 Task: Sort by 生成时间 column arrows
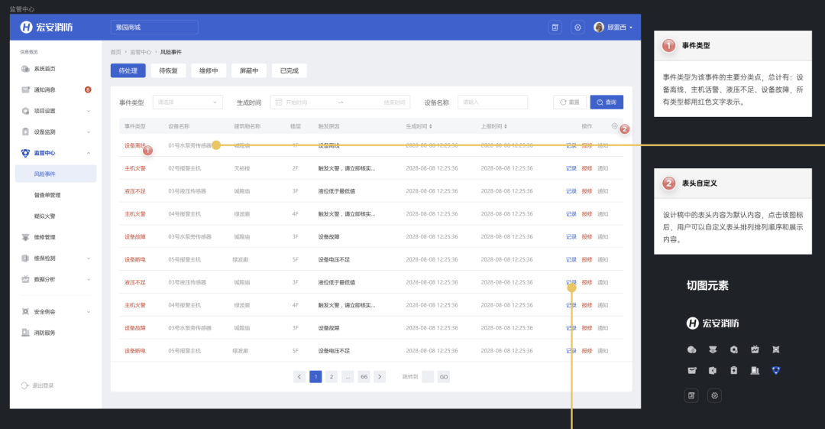click(432, 126)
